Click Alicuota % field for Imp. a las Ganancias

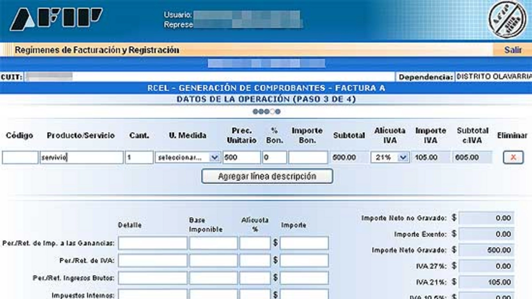[x=255, y=243]
